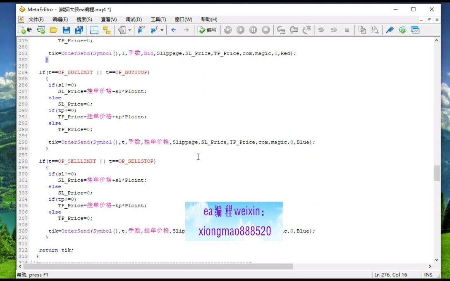Screen dimensions: 450x281
Task: Navigate back with the left arrow icon
Action: (x=174, y=29)
